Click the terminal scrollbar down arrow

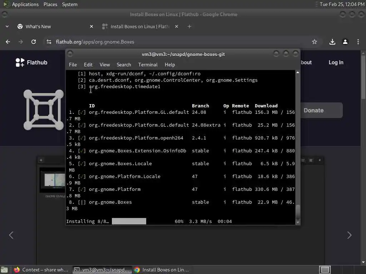[298, 223]
